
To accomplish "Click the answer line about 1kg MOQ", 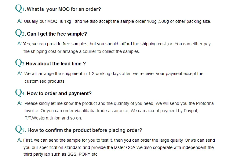I will (118, 21).
